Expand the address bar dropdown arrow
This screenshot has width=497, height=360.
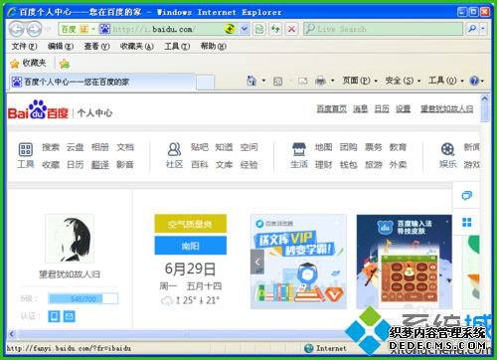point(245,29)
